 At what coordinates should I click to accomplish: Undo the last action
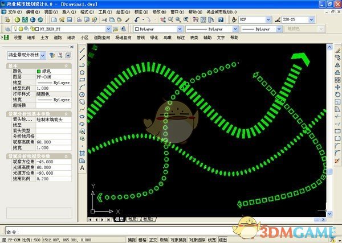tap(137, 20)
